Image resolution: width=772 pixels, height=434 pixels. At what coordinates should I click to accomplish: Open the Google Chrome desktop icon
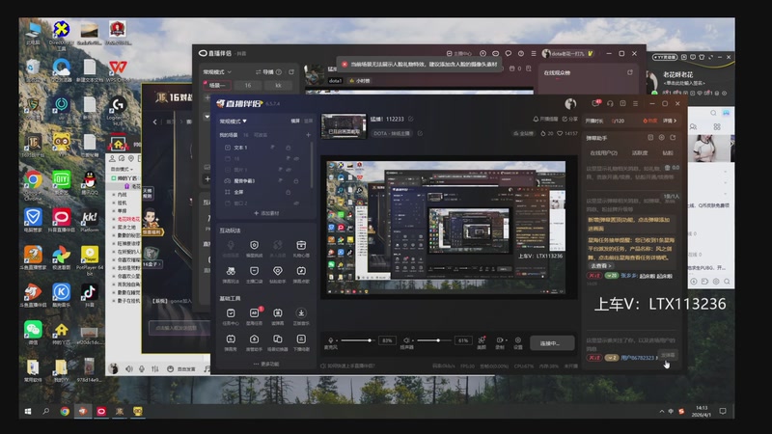[33, 179]
